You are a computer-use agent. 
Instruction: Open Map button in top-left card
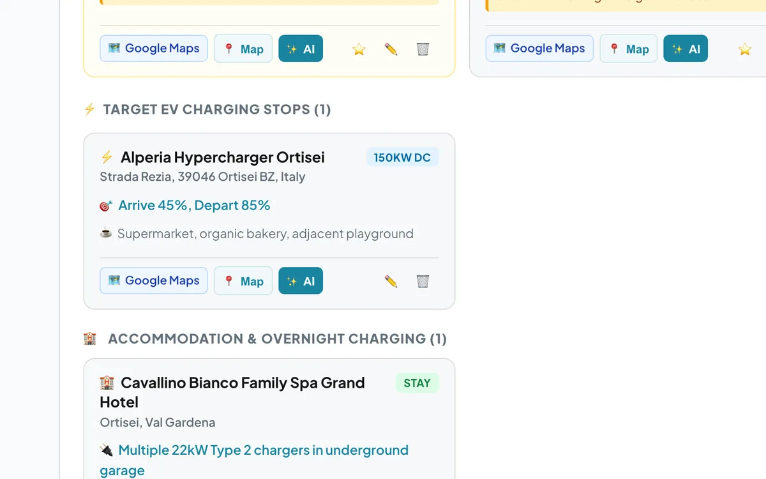243,49
